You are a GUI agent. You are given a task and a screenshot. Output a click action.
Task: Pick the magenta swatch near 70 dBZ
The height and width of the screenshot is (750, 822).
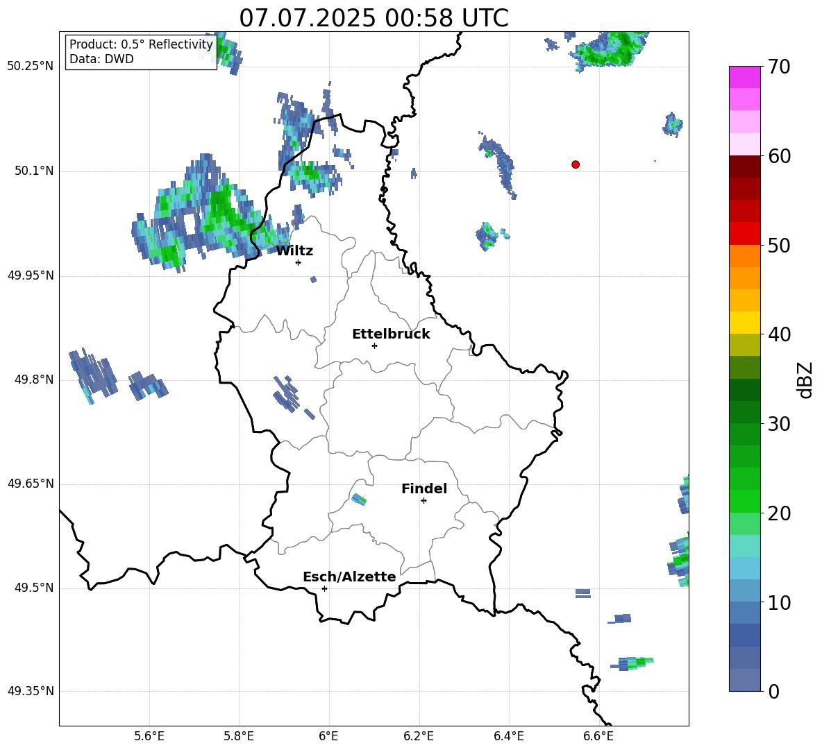(744, 77)
